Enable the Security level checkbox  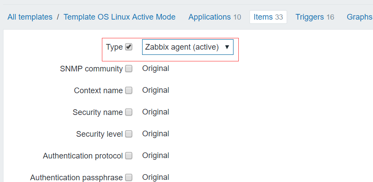pos(129,134)
